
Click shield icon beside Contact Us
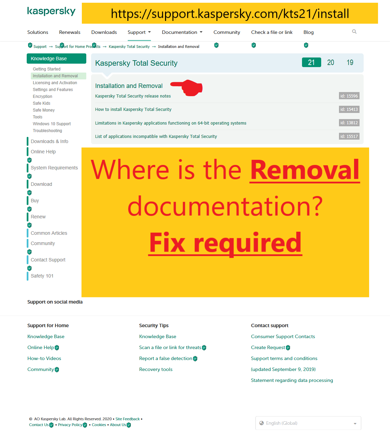click(51, 425)
